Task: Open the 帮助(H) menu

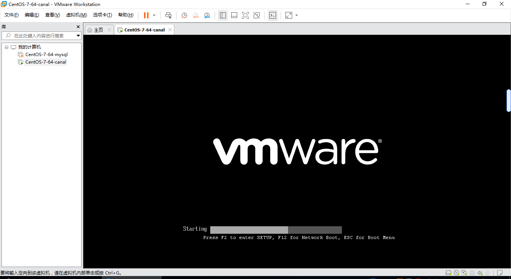Action: click(126, 15)
